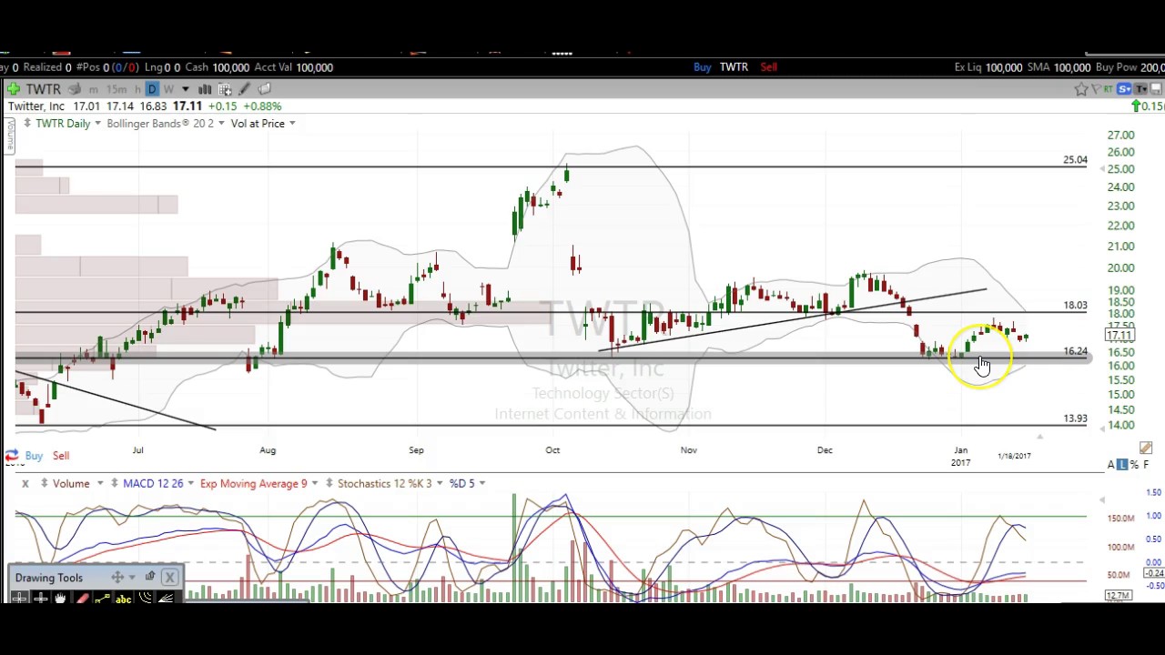Expand the MACD 12 26 dropdown
Viewport: 1165px width, 655px height.
pyautogui.click(x=189, y=483)
